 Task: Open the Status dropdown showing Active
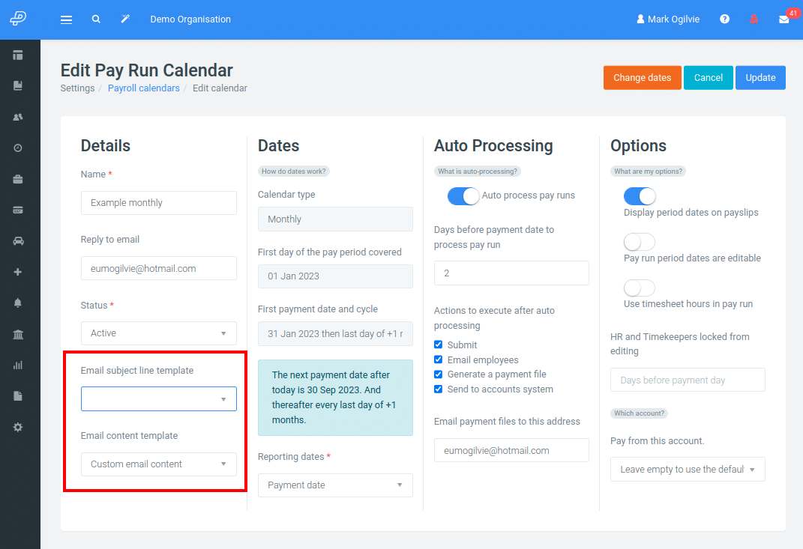tap(158, 333)
